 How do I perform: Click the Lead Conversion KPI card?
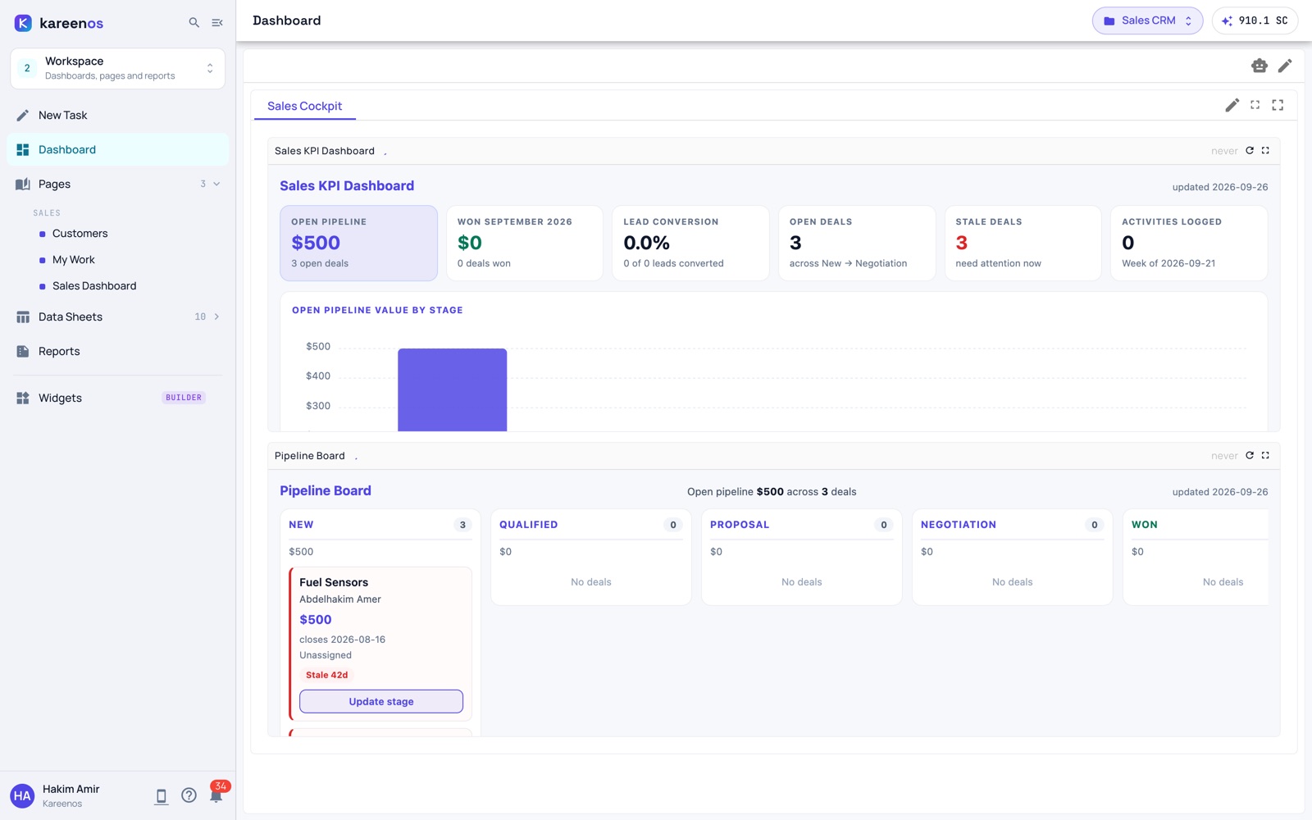[690, 244]
